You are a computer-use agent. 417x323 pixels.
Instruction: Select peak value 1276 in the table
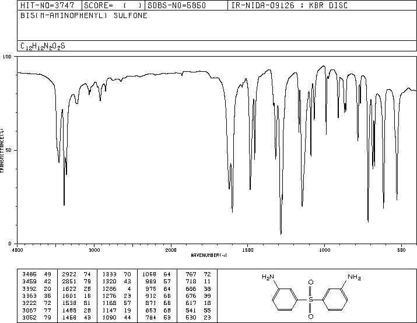point(109,296)
